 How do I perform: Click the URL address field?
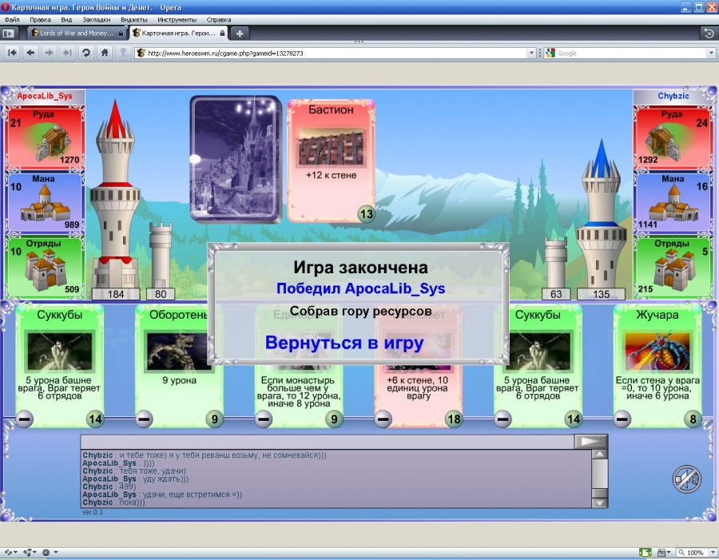coord(337,53)
